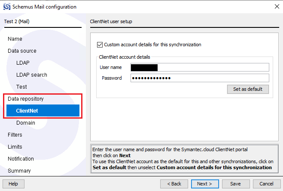The image size is (283, 191).
Task: Click the Password input field
Action: tap(200, 78)
